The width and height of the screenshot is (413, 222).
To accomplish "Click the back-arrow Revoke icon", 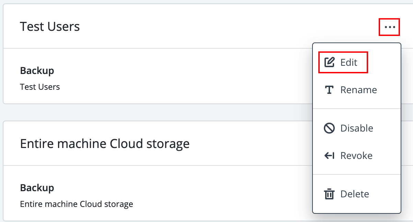I will (x=329, y=155).
